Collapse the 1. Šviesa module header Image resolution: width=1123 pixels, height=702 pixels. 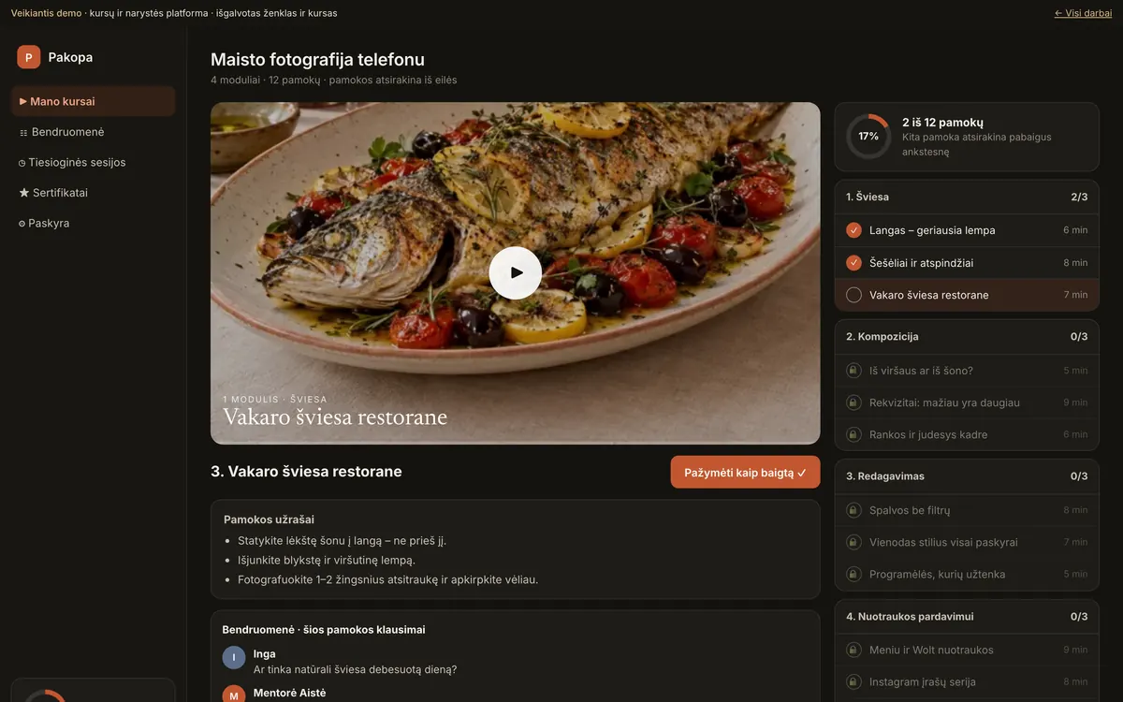pyautogui.click(x=967, y=197)
